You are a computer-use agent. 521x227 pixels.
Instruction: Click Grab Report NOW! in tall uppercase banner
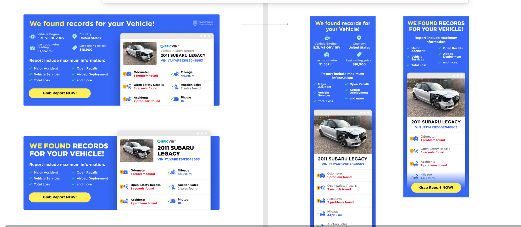436,188
